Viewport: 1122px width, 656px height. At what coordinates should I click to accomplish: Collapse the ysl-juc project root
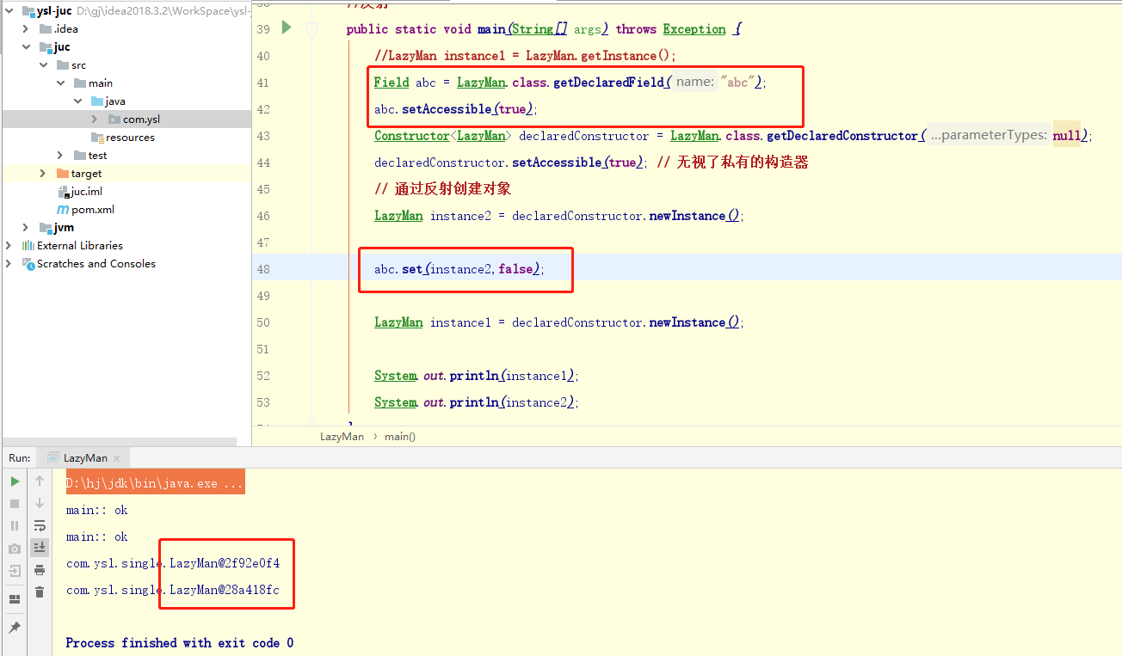9,11
